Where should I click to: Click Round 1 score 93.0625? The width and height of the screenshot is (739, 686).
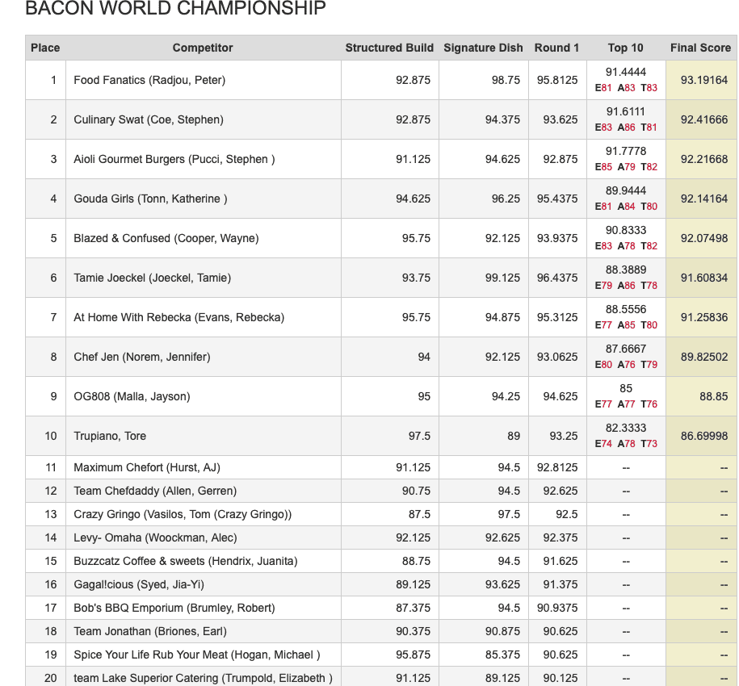click(557, 357)
